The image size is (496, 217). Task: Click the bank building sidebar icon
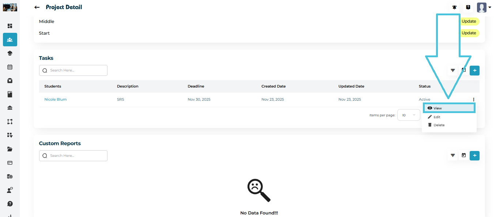click(10, 108)
